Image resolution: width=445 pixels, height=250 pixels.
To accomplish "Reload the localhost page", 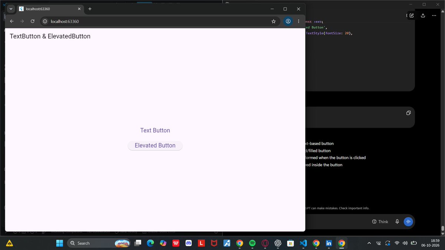I will click(33, 21).
